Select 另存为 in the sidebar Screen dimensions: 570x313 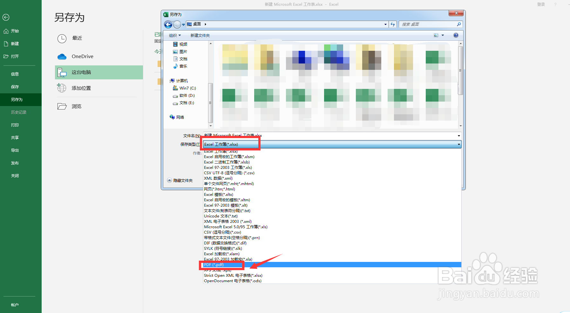point(21,99)
